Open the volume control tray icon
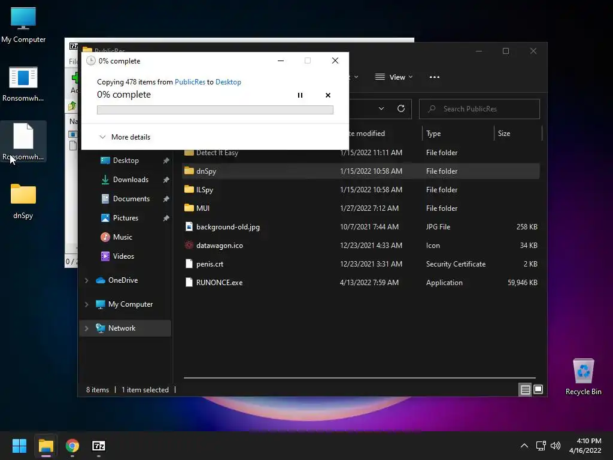Viewport: 613px width, 460px height. click(x=555, y=446)
